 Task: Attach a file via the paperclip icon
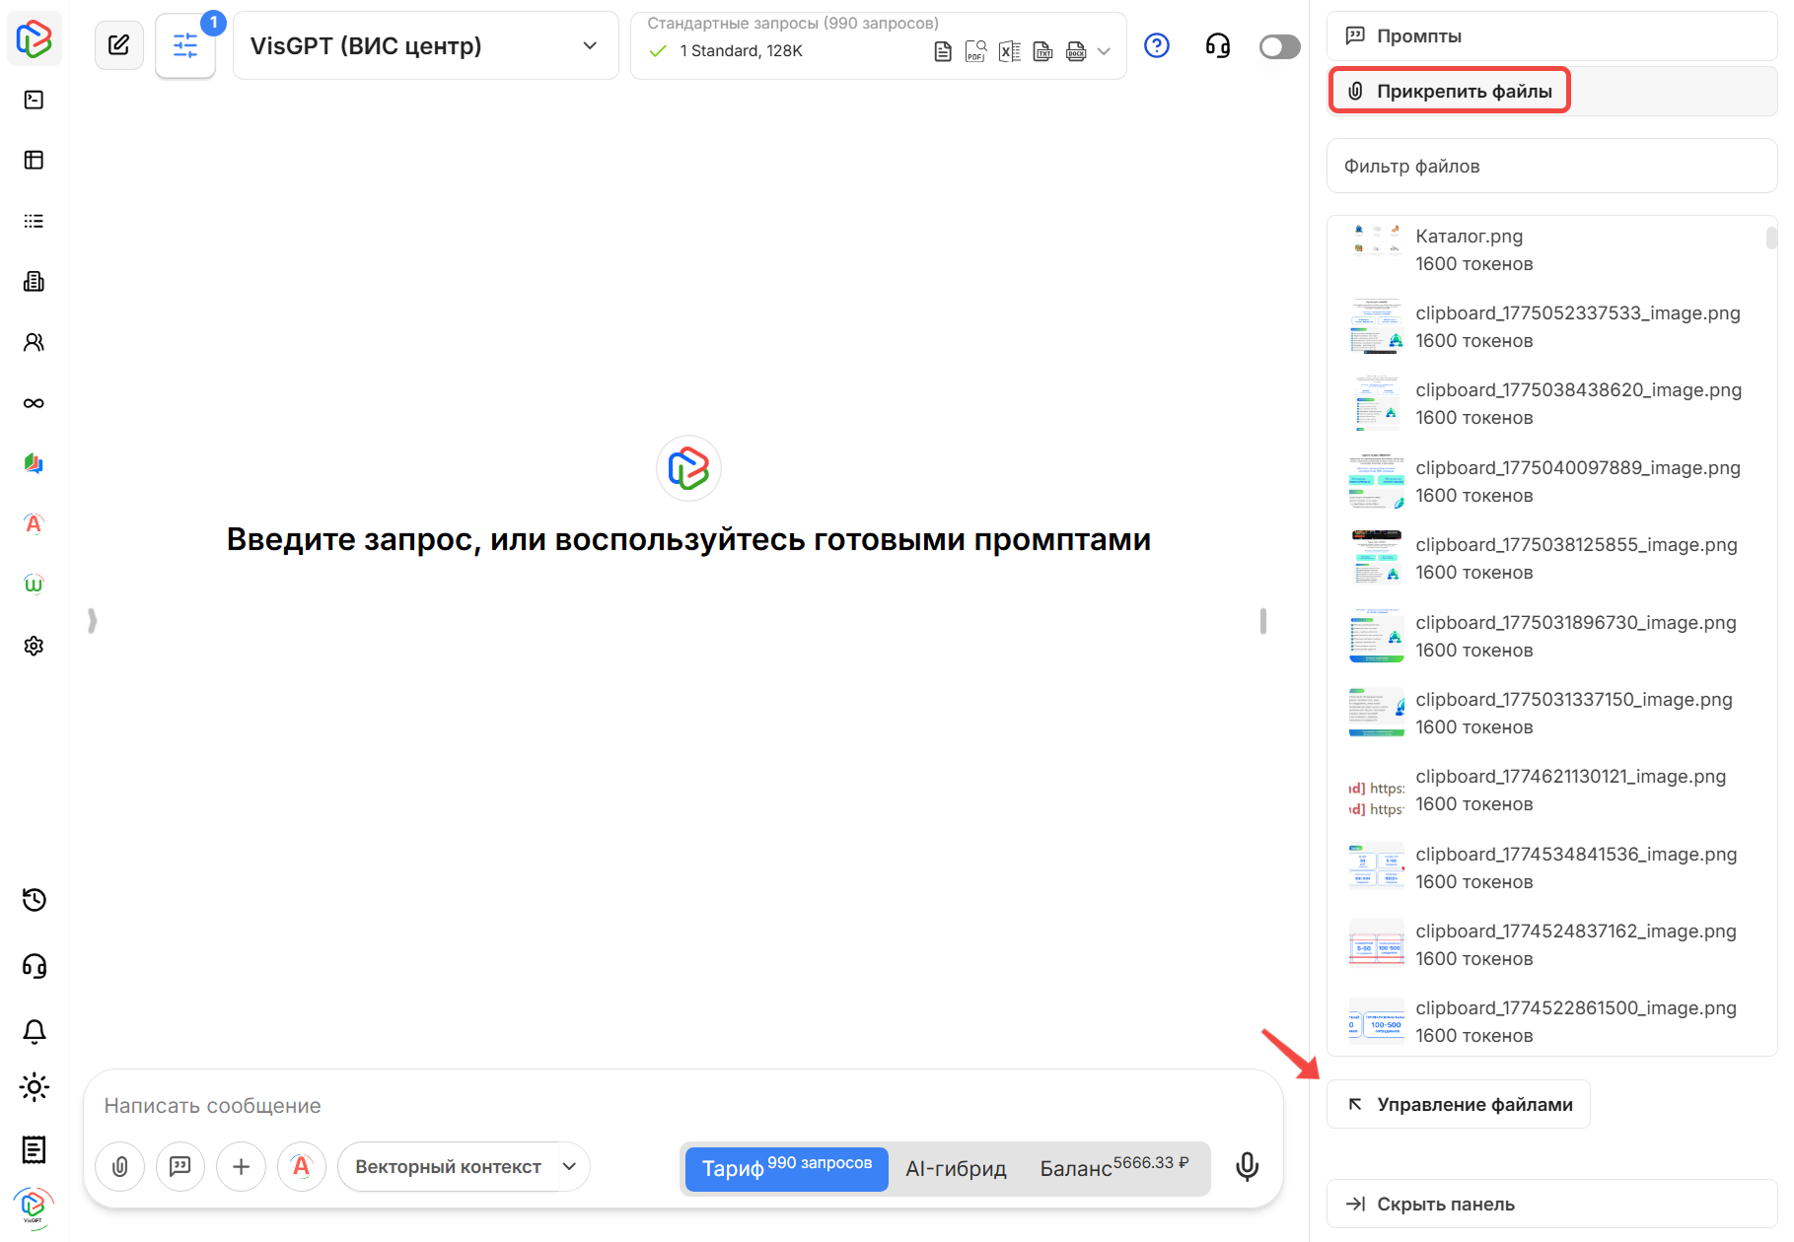point(119,1166)
